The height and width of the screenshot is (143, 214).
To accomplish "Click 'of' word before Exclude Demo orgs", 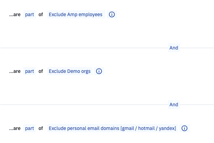I will pyautogui.click(x=41, y=71).
